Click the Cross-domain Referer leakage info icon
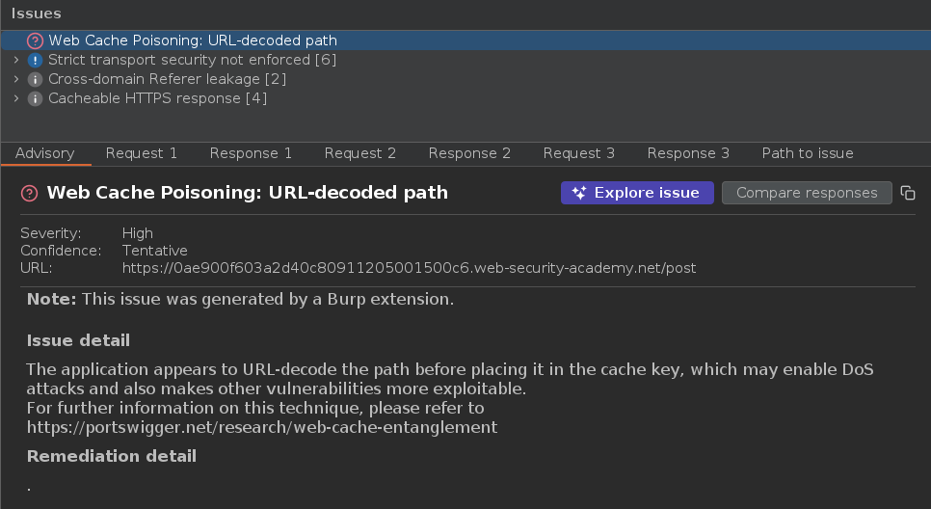The image size is (931, 509). pyautogui.click(x=36, y=79)
